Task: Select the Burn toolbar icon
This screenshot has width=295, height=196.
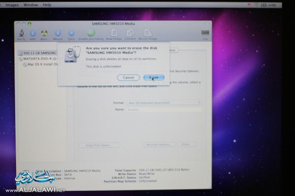Action: [44, 33]
